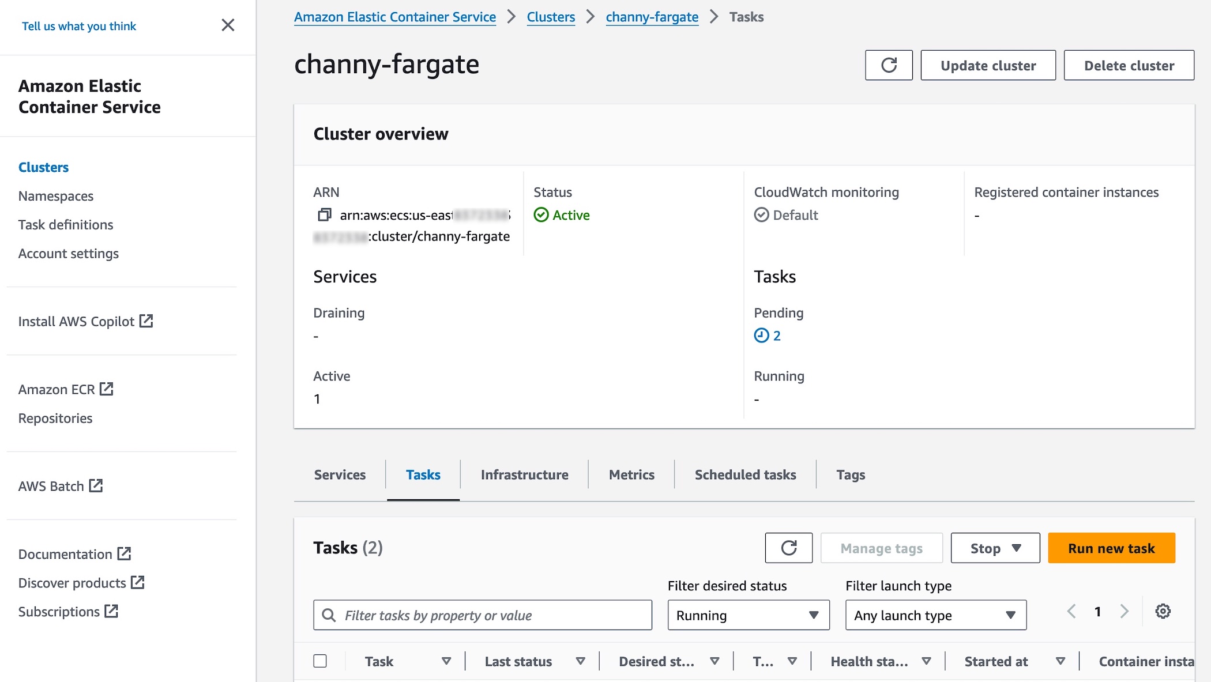Switch to the Services tab
Image resolution: width=1211 pixels, height=682 pixels.
340,474
